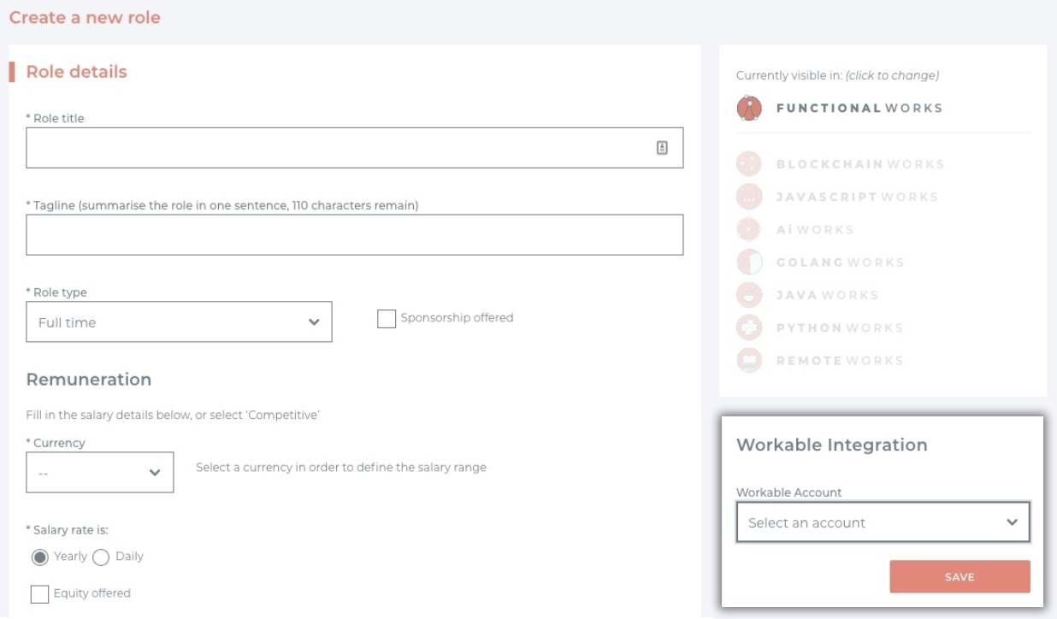The image size is (1057, 619).
Task: Click the 'Currently visible in' label text
Action: click(x=838, y=75)
